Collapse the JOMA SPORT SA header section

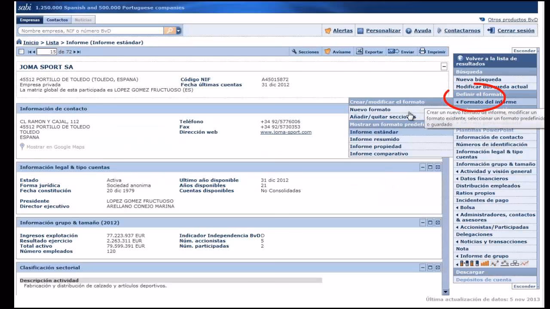[x=444, y=67]
